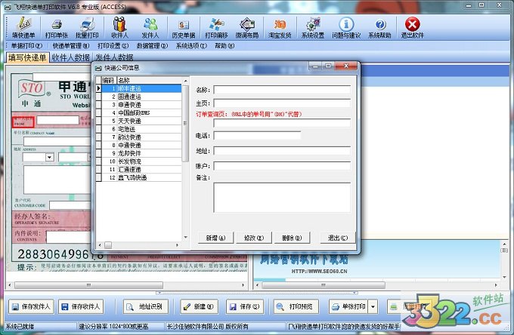
Task: Click the 账户 input field
Action: pyautogui.click(x=282, y=166)
